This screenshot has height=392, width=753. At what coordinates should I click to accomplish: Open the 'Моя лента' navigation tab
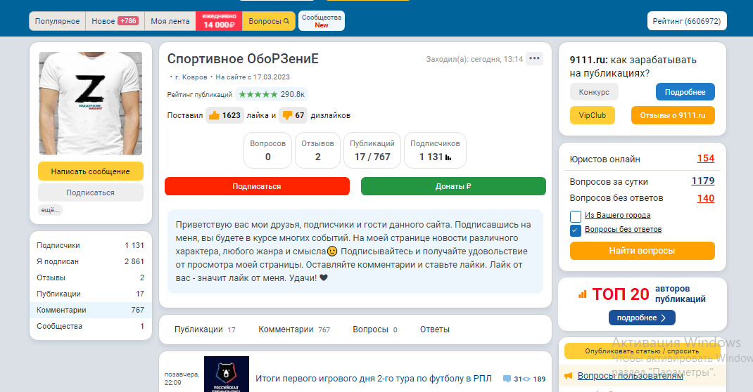(170, 21)
